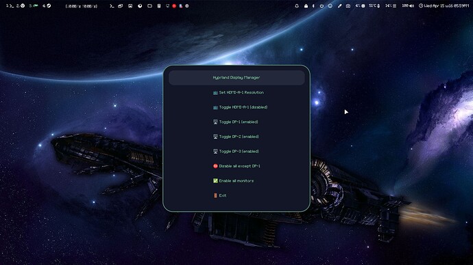Exit the Hyprland Display Manager menu
473x265 pixels.
point(236,195)
